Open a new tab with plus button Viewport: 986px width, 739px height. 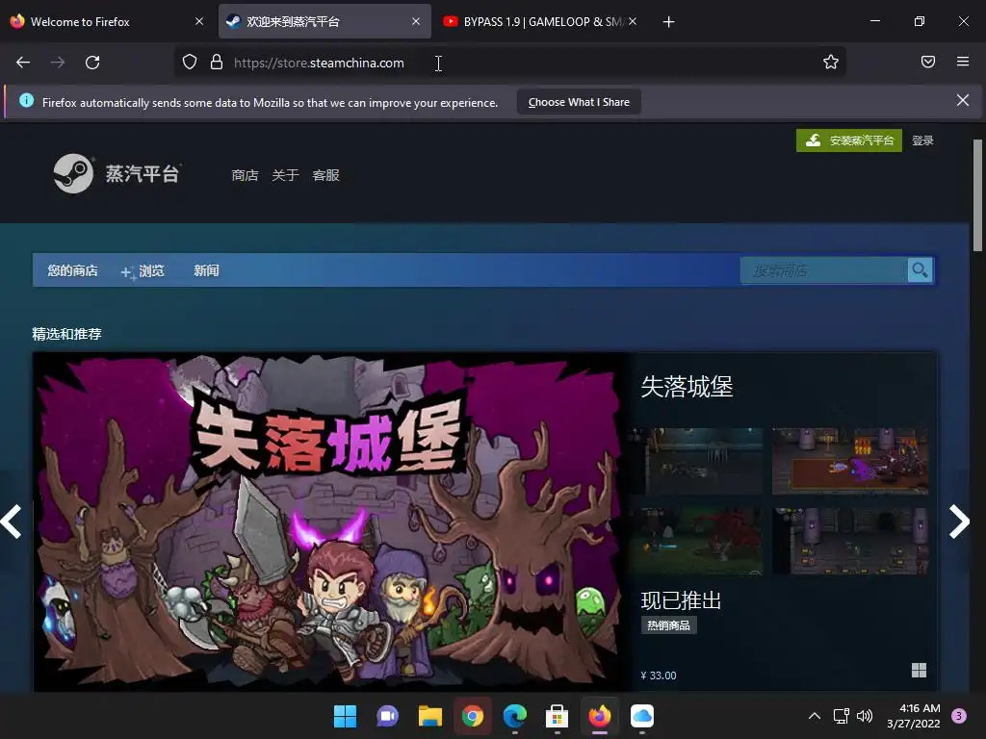coord(668,22)
